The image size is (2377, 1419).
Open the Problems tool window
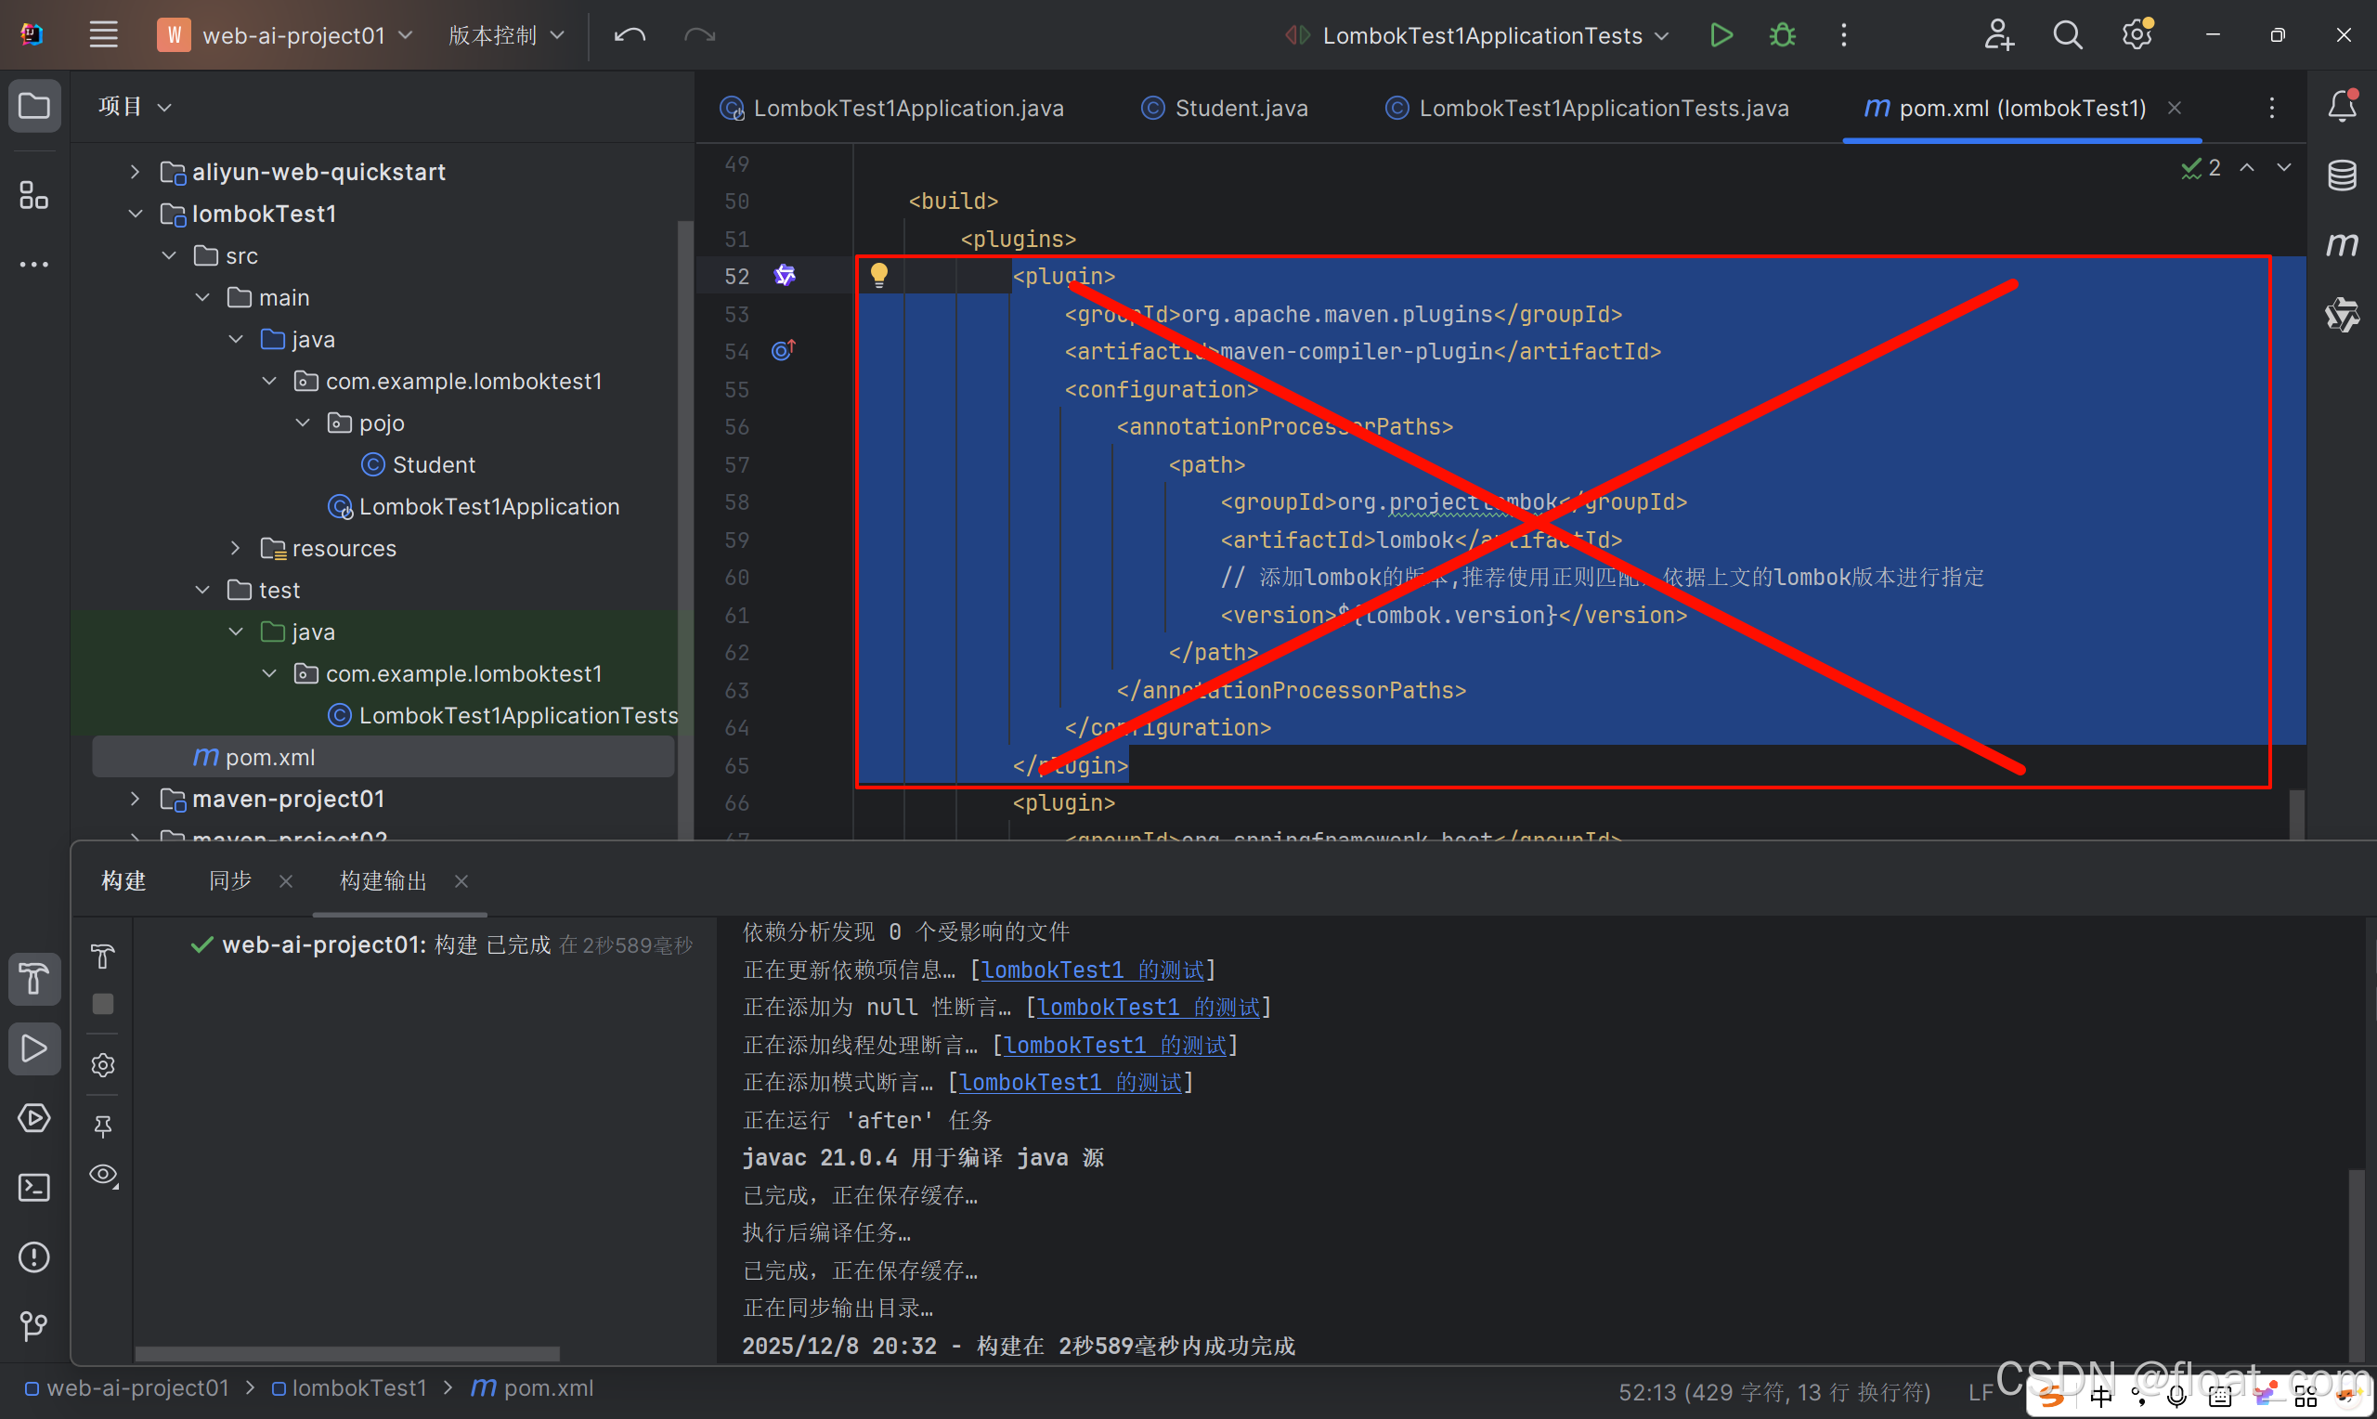click(x=34, y=1256)
